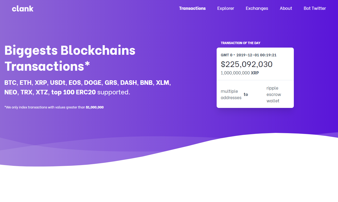
Task: Click the "Biggests Blockchains Transactions" heading
Action: [70, 58]
